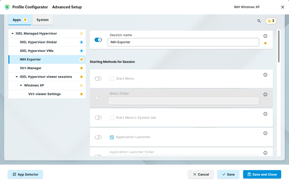This screenshot has height=184, width=289.
Task: Click info icon for Start Menu's System tab
Action: coord(265,114)
